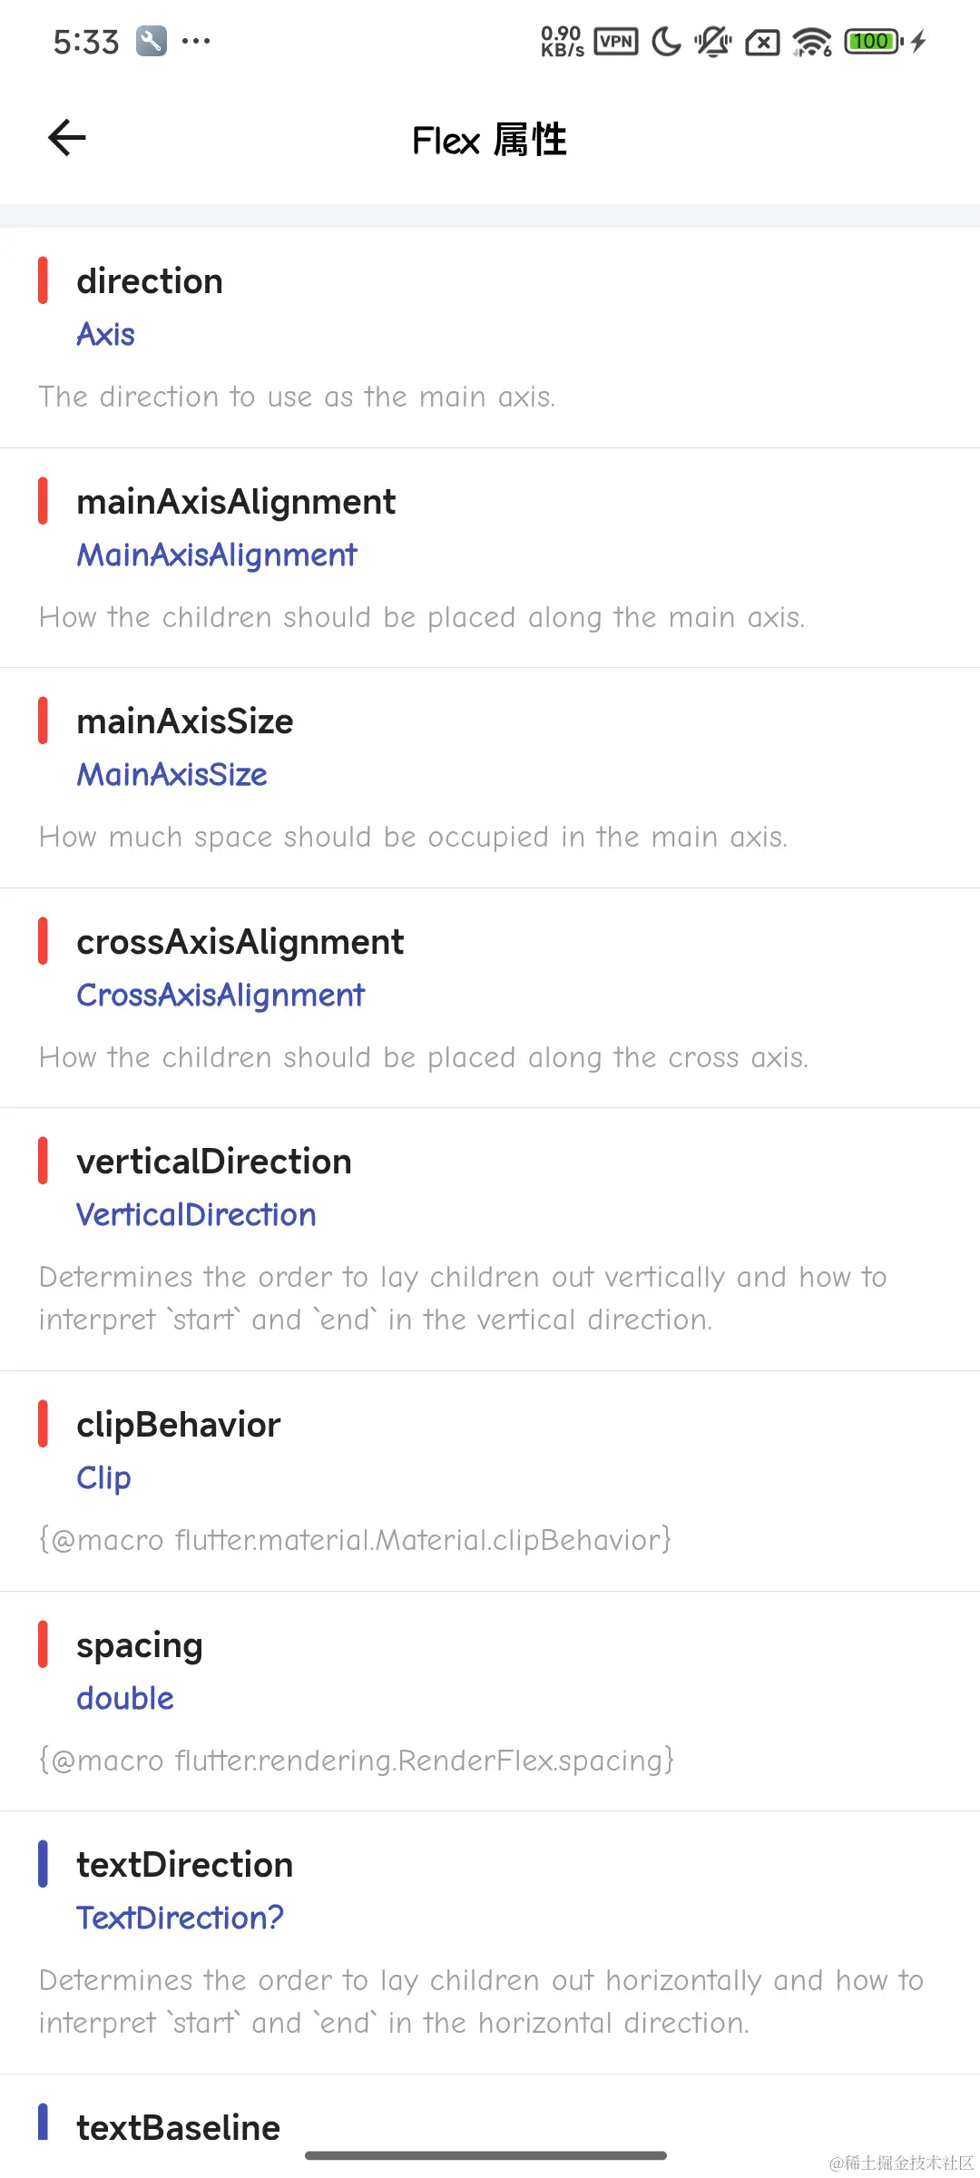Open the TextDirection? type link
This screenshot has width=980, height=2178.
180,1918
